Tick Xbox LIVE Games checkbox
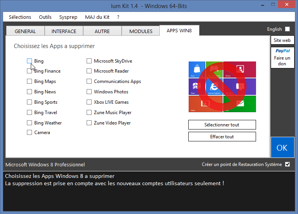The width and height of the screenshot is (298, 214). coord(89,102)
